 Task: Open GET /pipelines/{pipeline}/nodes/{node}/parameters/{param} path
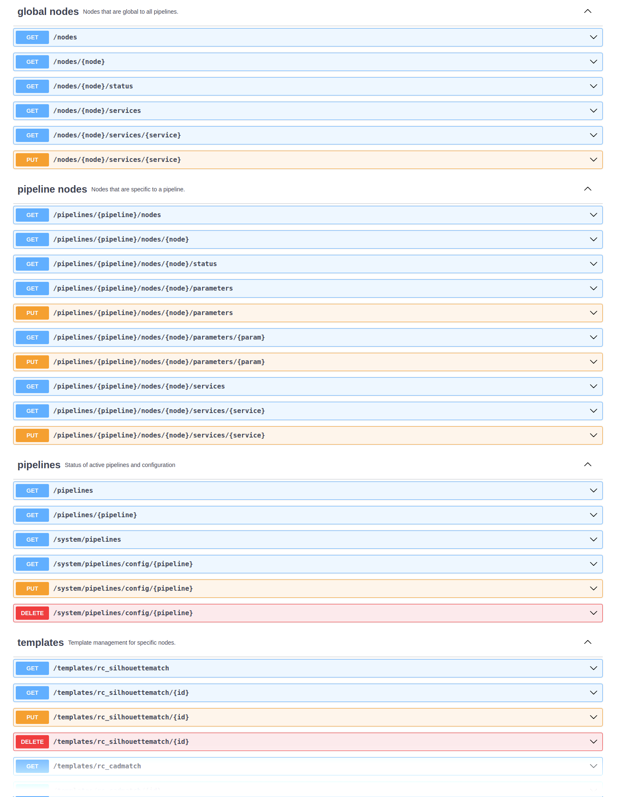[x=159, y=337]
